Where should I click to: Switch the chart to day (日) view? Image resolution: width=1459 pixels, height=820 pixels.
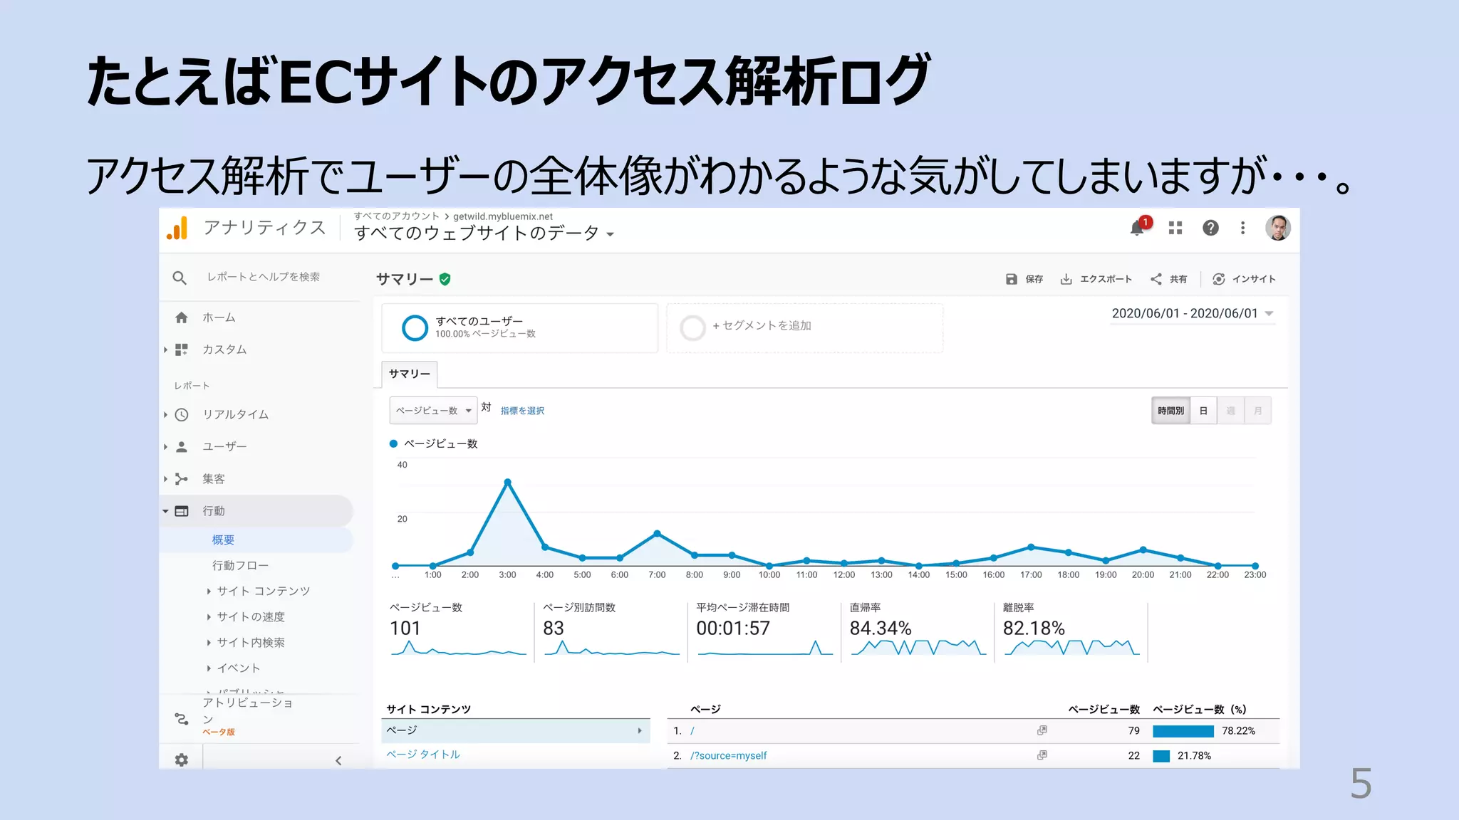coord(1203,411)
